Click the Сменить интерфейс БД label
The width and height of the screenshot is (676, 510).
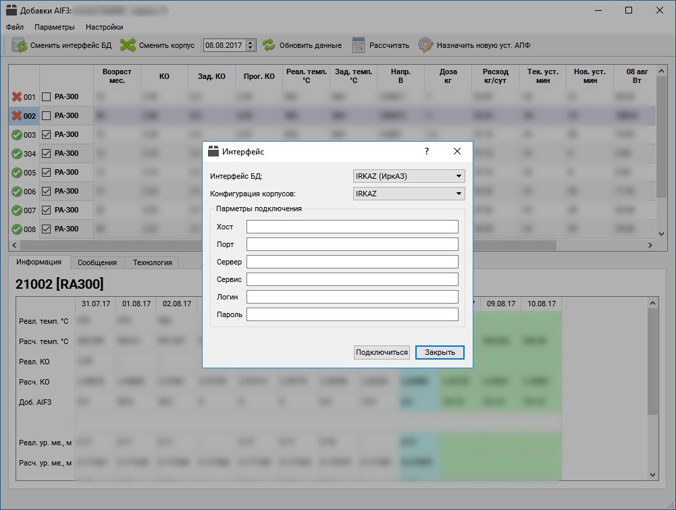point(71,45)
